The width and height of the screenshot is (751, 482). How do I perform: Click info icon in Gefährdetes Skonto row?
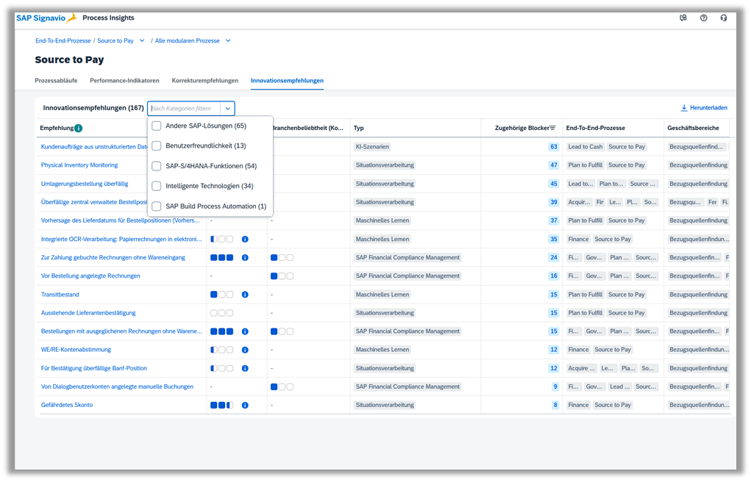click(x=245, y=405)
